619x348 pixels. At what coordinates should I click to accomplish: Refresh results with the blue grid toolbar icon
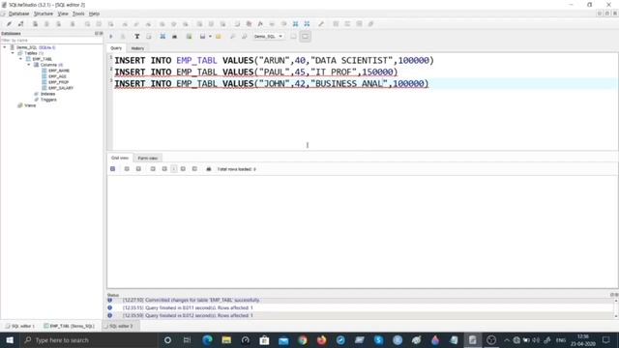coord(112,169)
